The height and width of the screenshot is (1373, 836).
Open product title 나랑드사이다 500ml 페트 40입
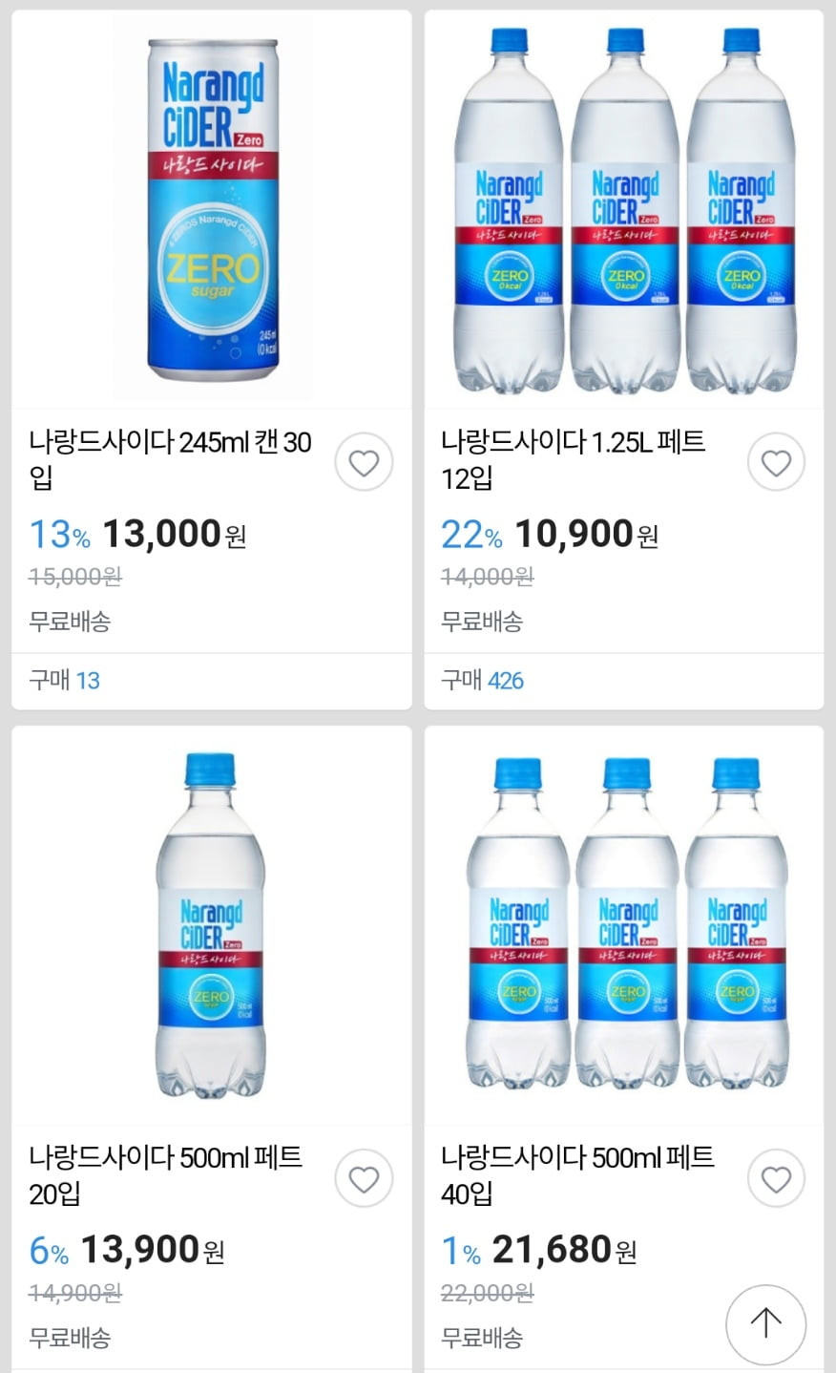pyautogui.click(x=578, y=1175)
